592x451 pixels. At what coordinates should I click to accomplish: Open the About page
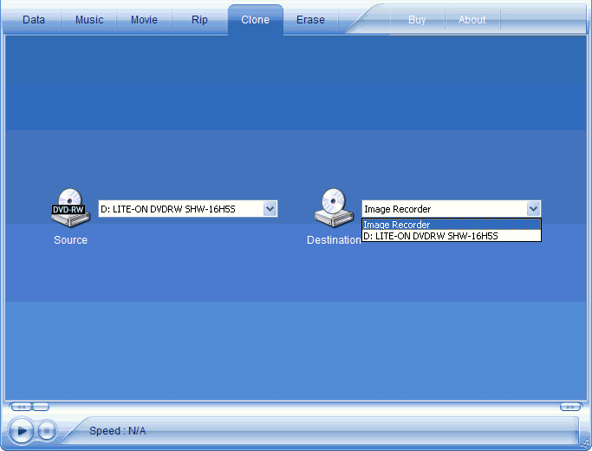tap(472, 20)
